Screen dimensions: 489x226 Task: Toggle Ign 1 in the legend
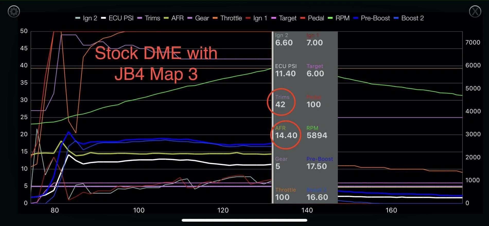coord(256,18)
